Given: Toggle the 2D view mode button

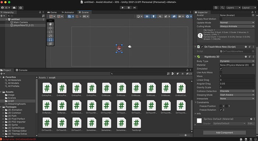Looking at the screenshot, I should [x=147, y=17].
